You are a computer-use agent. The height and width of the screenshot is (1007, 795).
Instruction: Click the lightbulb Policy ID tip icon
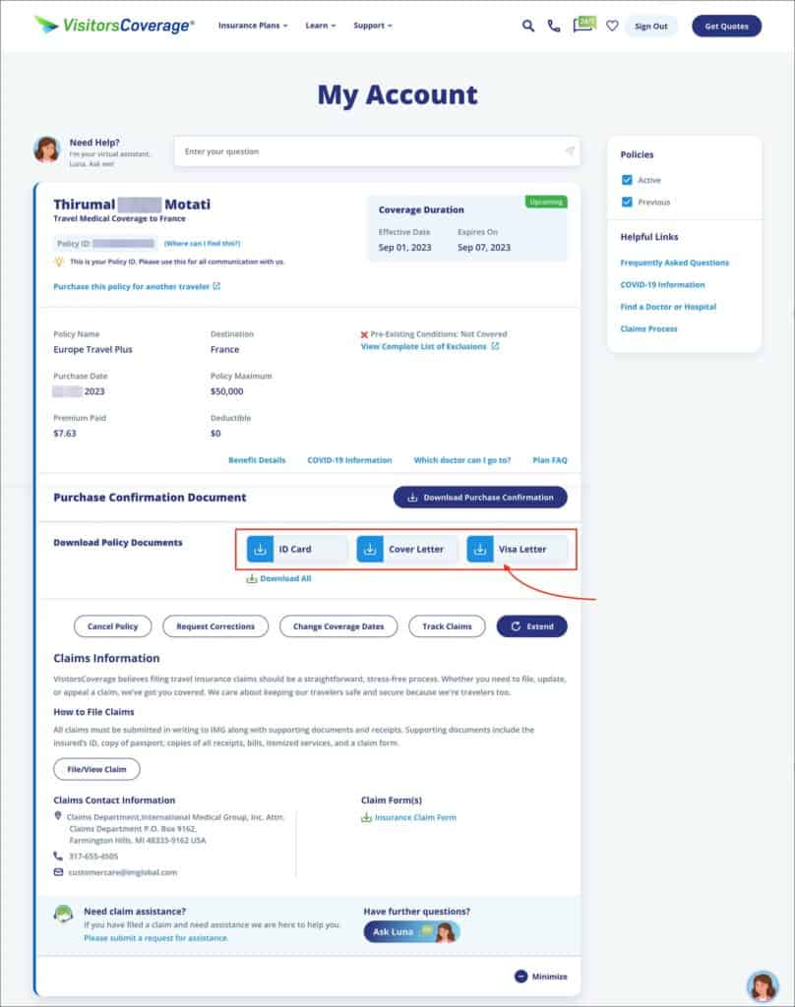(x=59, y=262)
